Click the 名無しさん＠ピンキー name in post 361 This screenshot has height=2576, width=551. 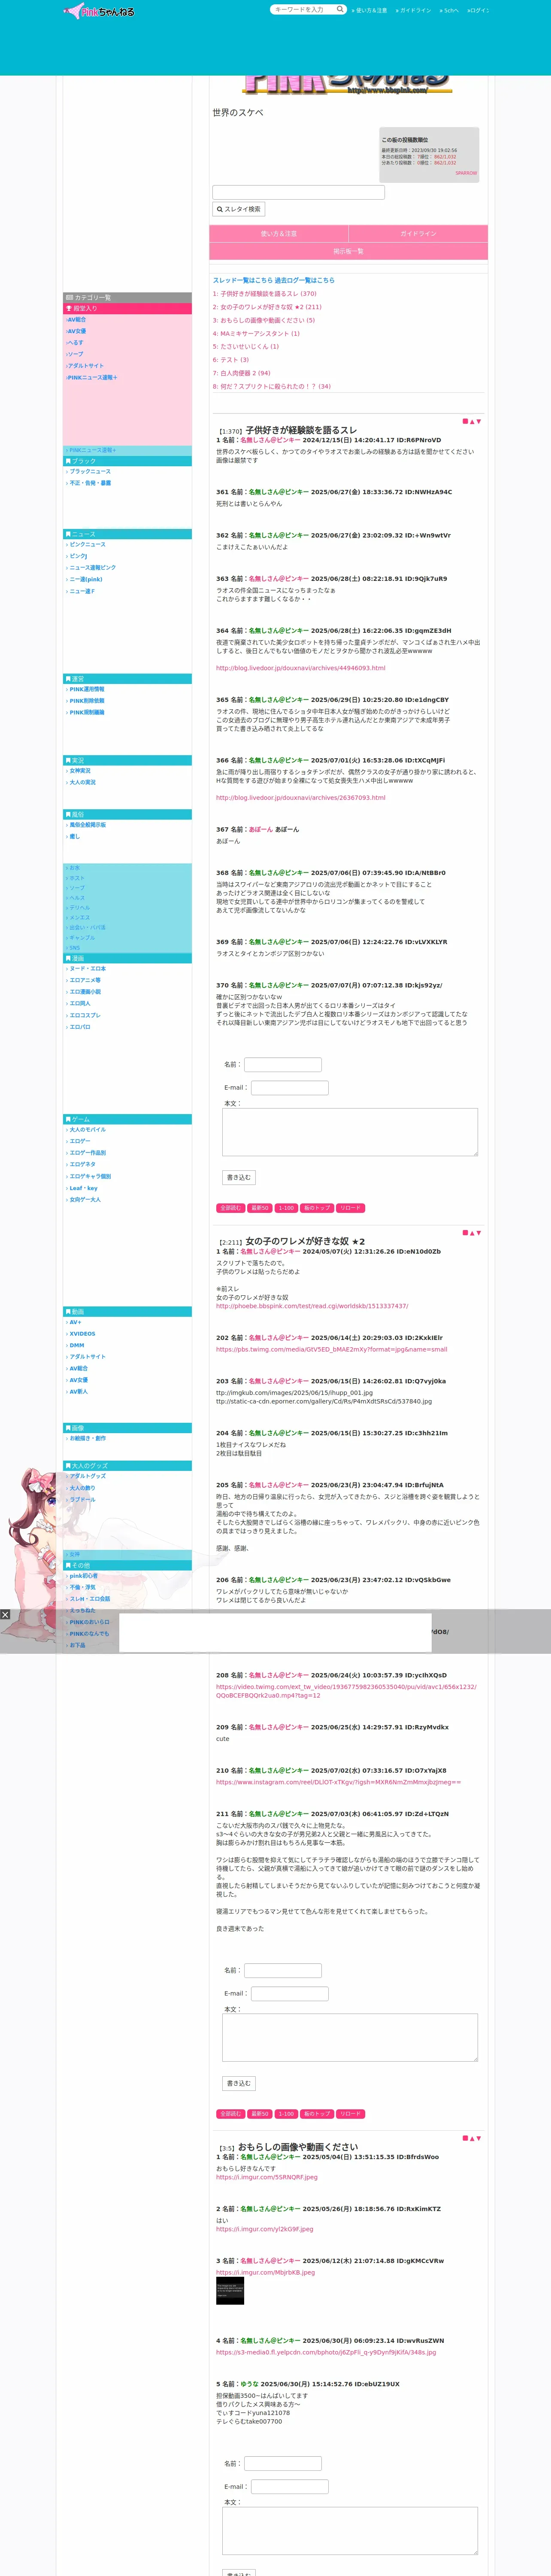click(279, 492)
